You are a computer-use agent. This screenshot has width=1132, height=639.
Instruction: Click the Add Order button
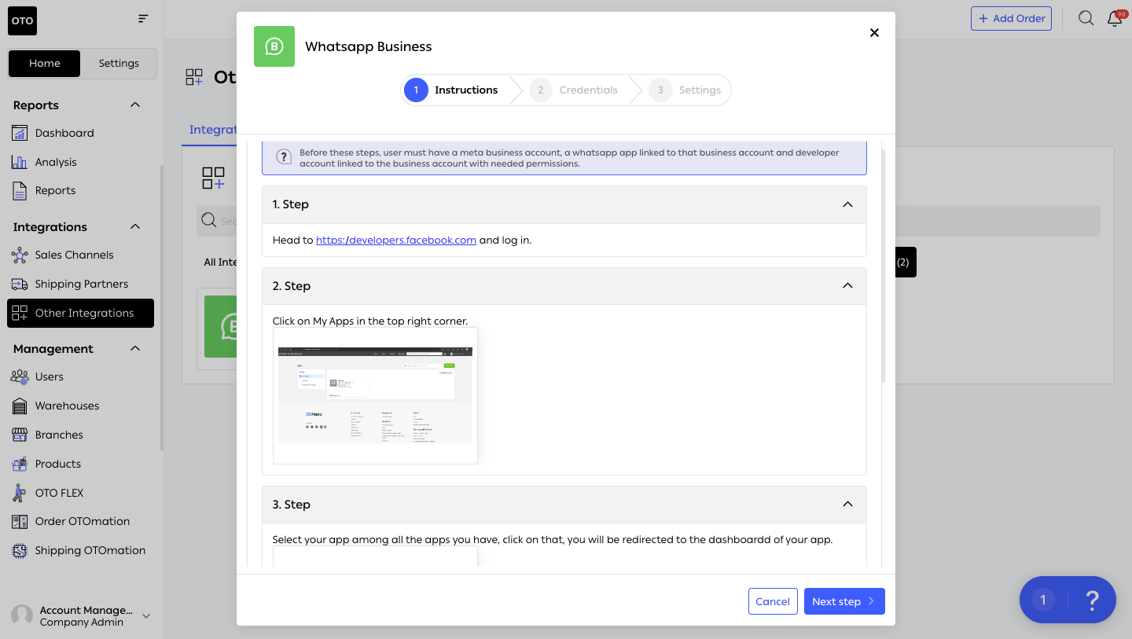coord(1011,18)
